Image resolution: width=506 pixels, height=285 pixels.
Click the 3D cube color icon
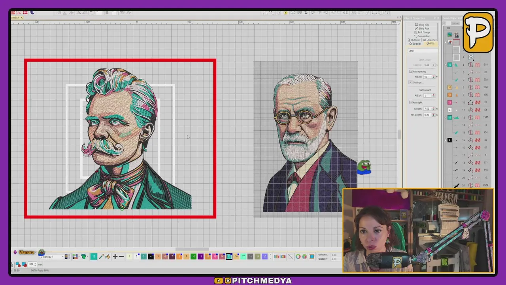click(304, 256)
